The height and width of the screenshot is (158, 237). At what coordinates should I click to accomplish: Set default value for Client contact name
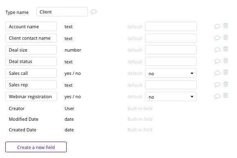coord(171,38)
